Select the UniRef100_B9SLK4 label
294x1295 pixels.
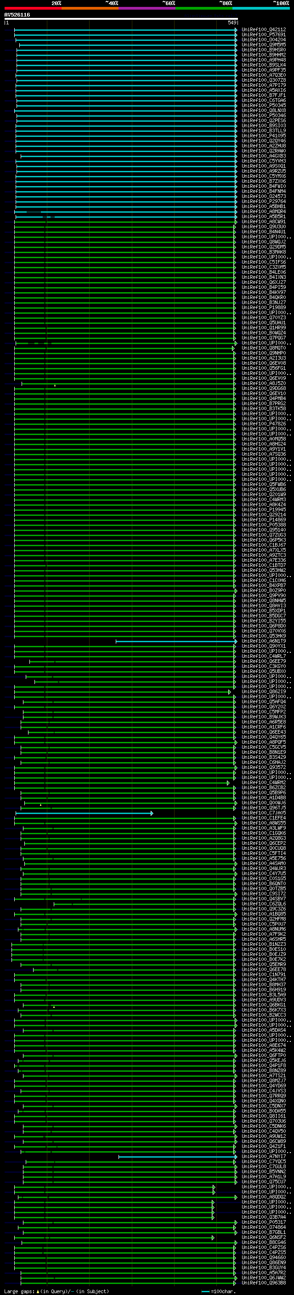pos(263,65)
